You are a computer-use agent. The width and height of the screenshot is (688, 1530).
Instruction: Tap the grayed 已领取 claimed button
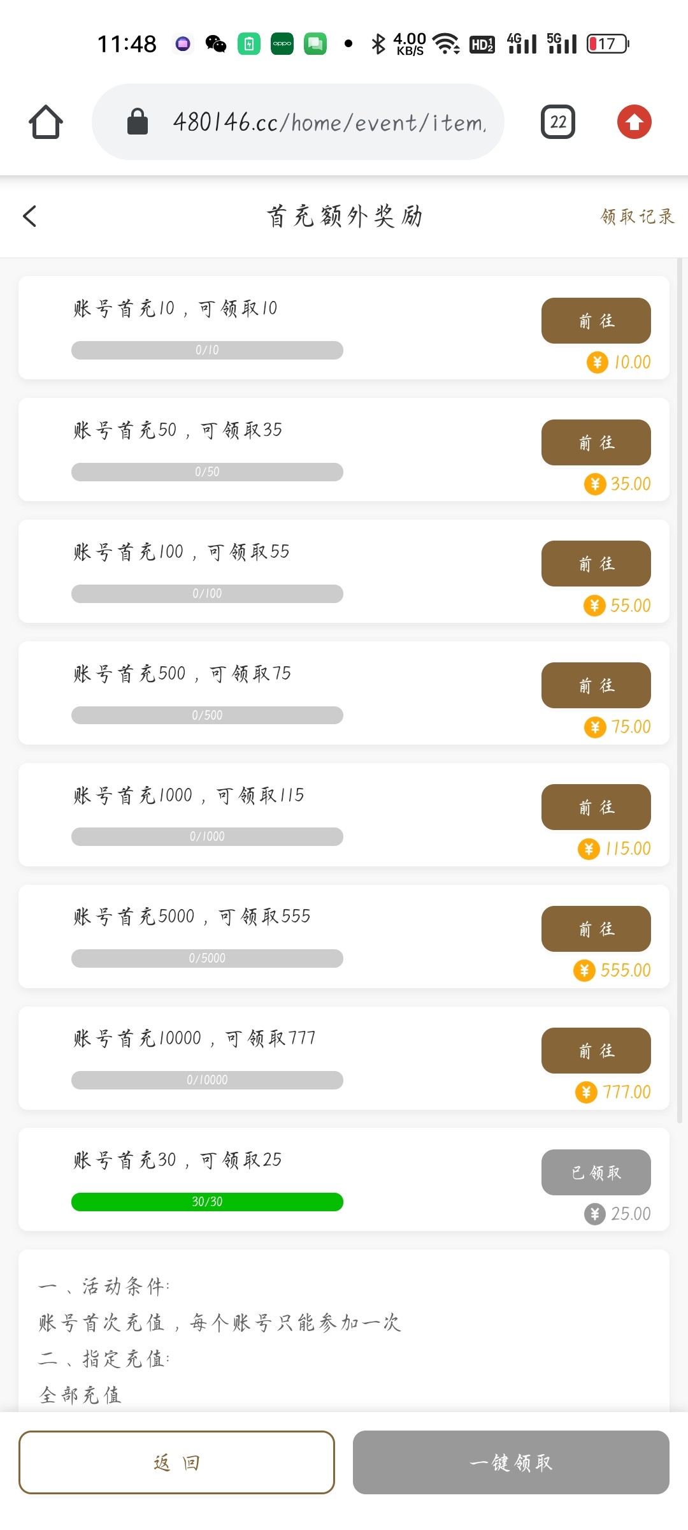[x=596, y=1172]
